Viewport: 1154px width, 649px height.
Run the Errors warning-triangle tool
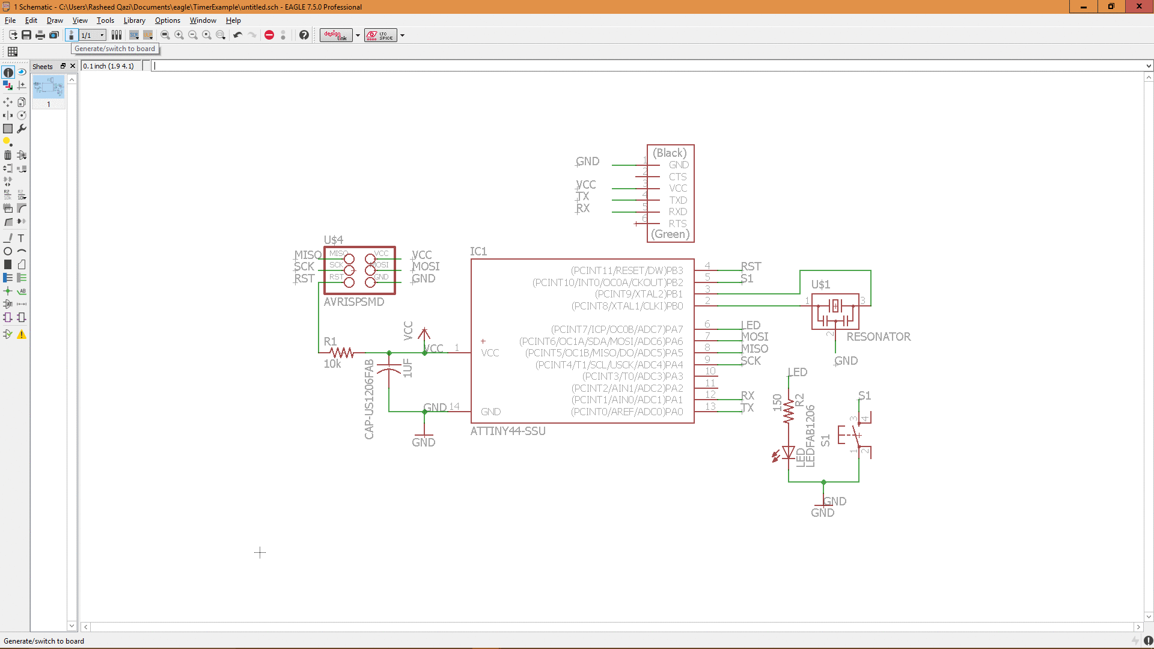tap(22, 335)
